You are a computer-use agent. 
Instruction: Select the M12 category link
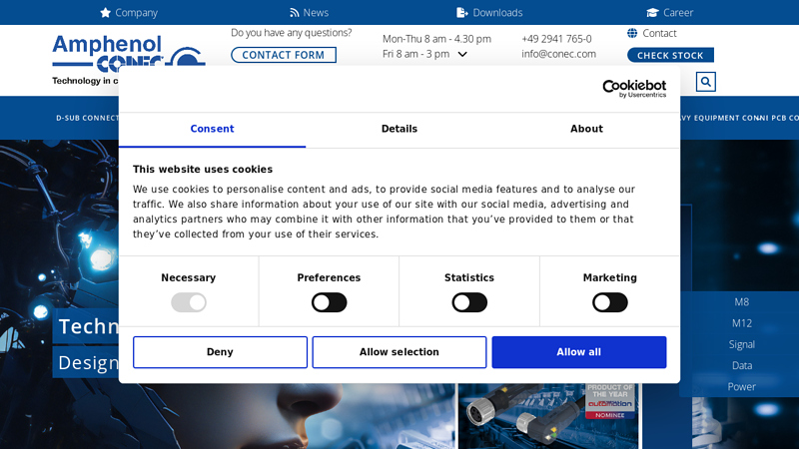(741, 323)
